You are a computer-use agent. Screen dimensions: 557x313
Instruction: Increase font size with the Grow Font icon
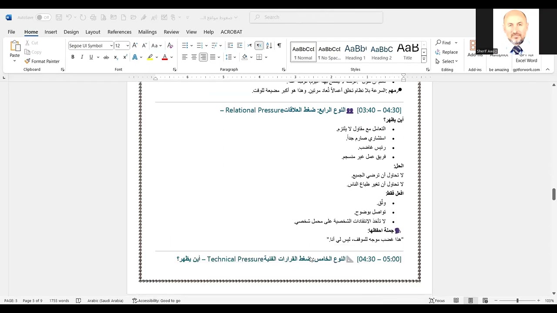[135, 46]
